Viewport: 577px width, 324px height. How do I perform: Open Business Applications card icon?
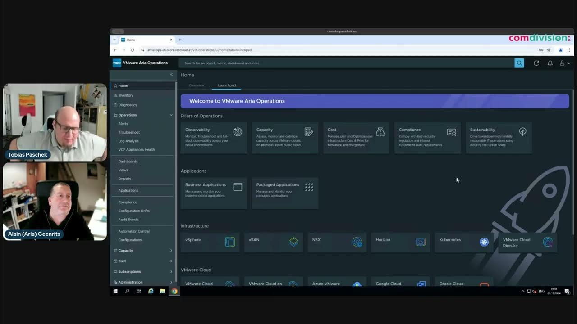coord(238,187)
